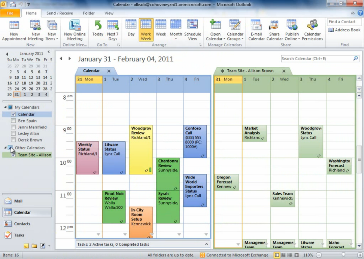This screenshot has width=364, height=259.
Task: Click the zoom in plus button
Action: point(360,255)
